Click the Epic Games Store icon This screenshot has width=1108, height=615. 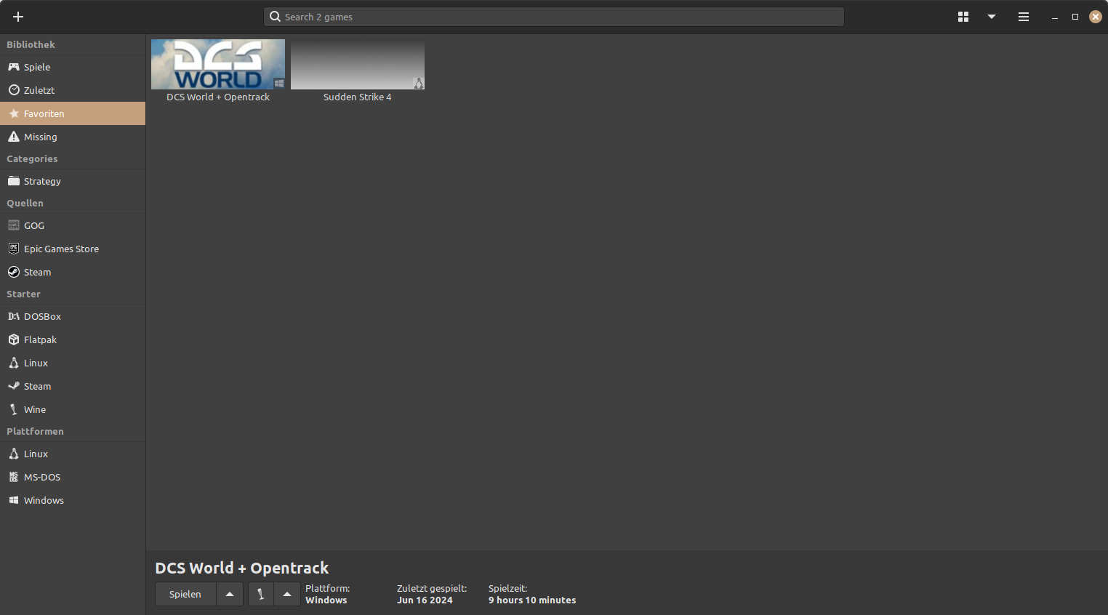(14, 249)
